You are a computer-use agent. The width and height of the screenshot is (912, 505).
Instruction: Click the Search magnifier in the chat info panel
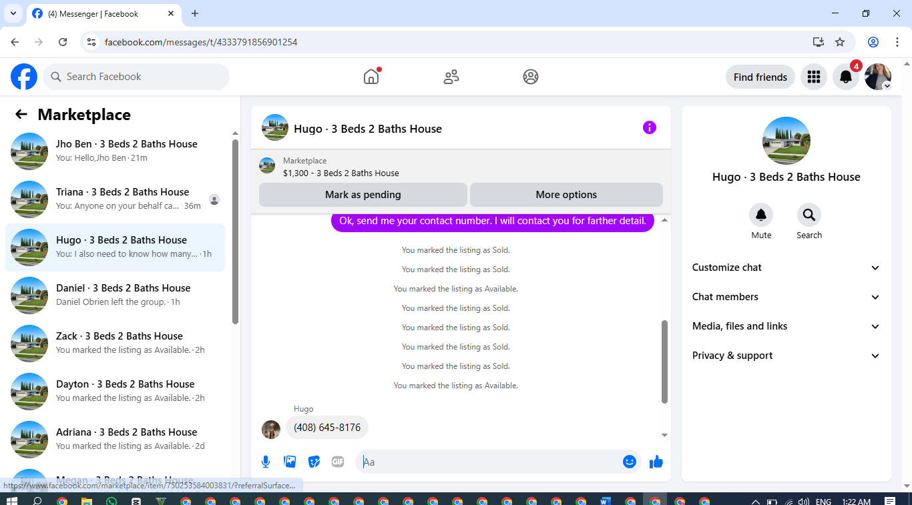tap(809, 215)
